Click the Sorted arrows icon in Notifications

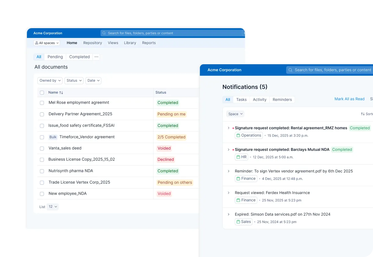[x=363, y=114]
